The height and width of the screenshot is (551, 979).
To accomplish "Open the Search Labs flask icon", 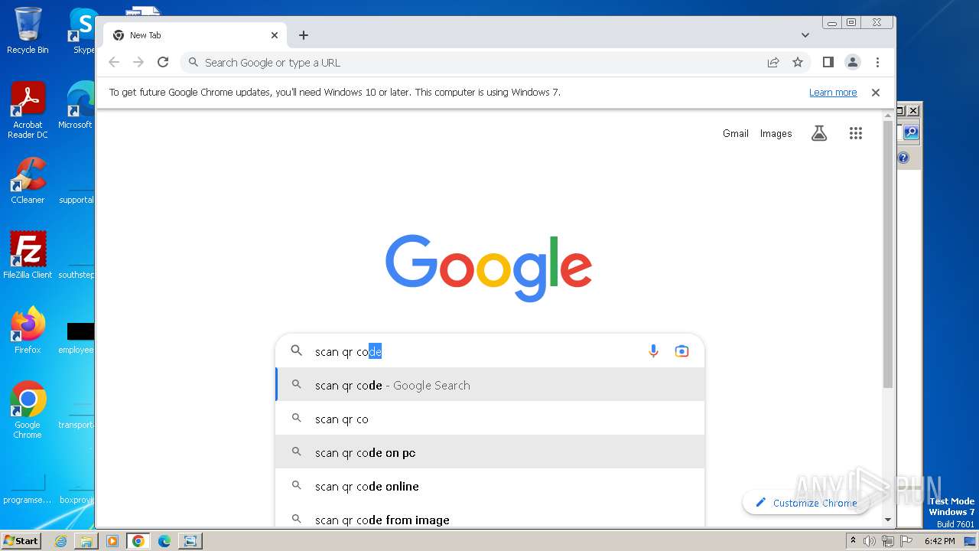I will coord(819,133).
